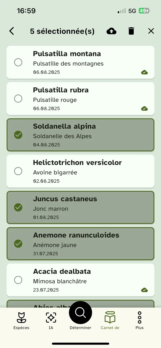The width and height of the screenshot is (161, 348).
Task: Tap cloud synced icon on Acacia dealbata
Action: point(144,290)
